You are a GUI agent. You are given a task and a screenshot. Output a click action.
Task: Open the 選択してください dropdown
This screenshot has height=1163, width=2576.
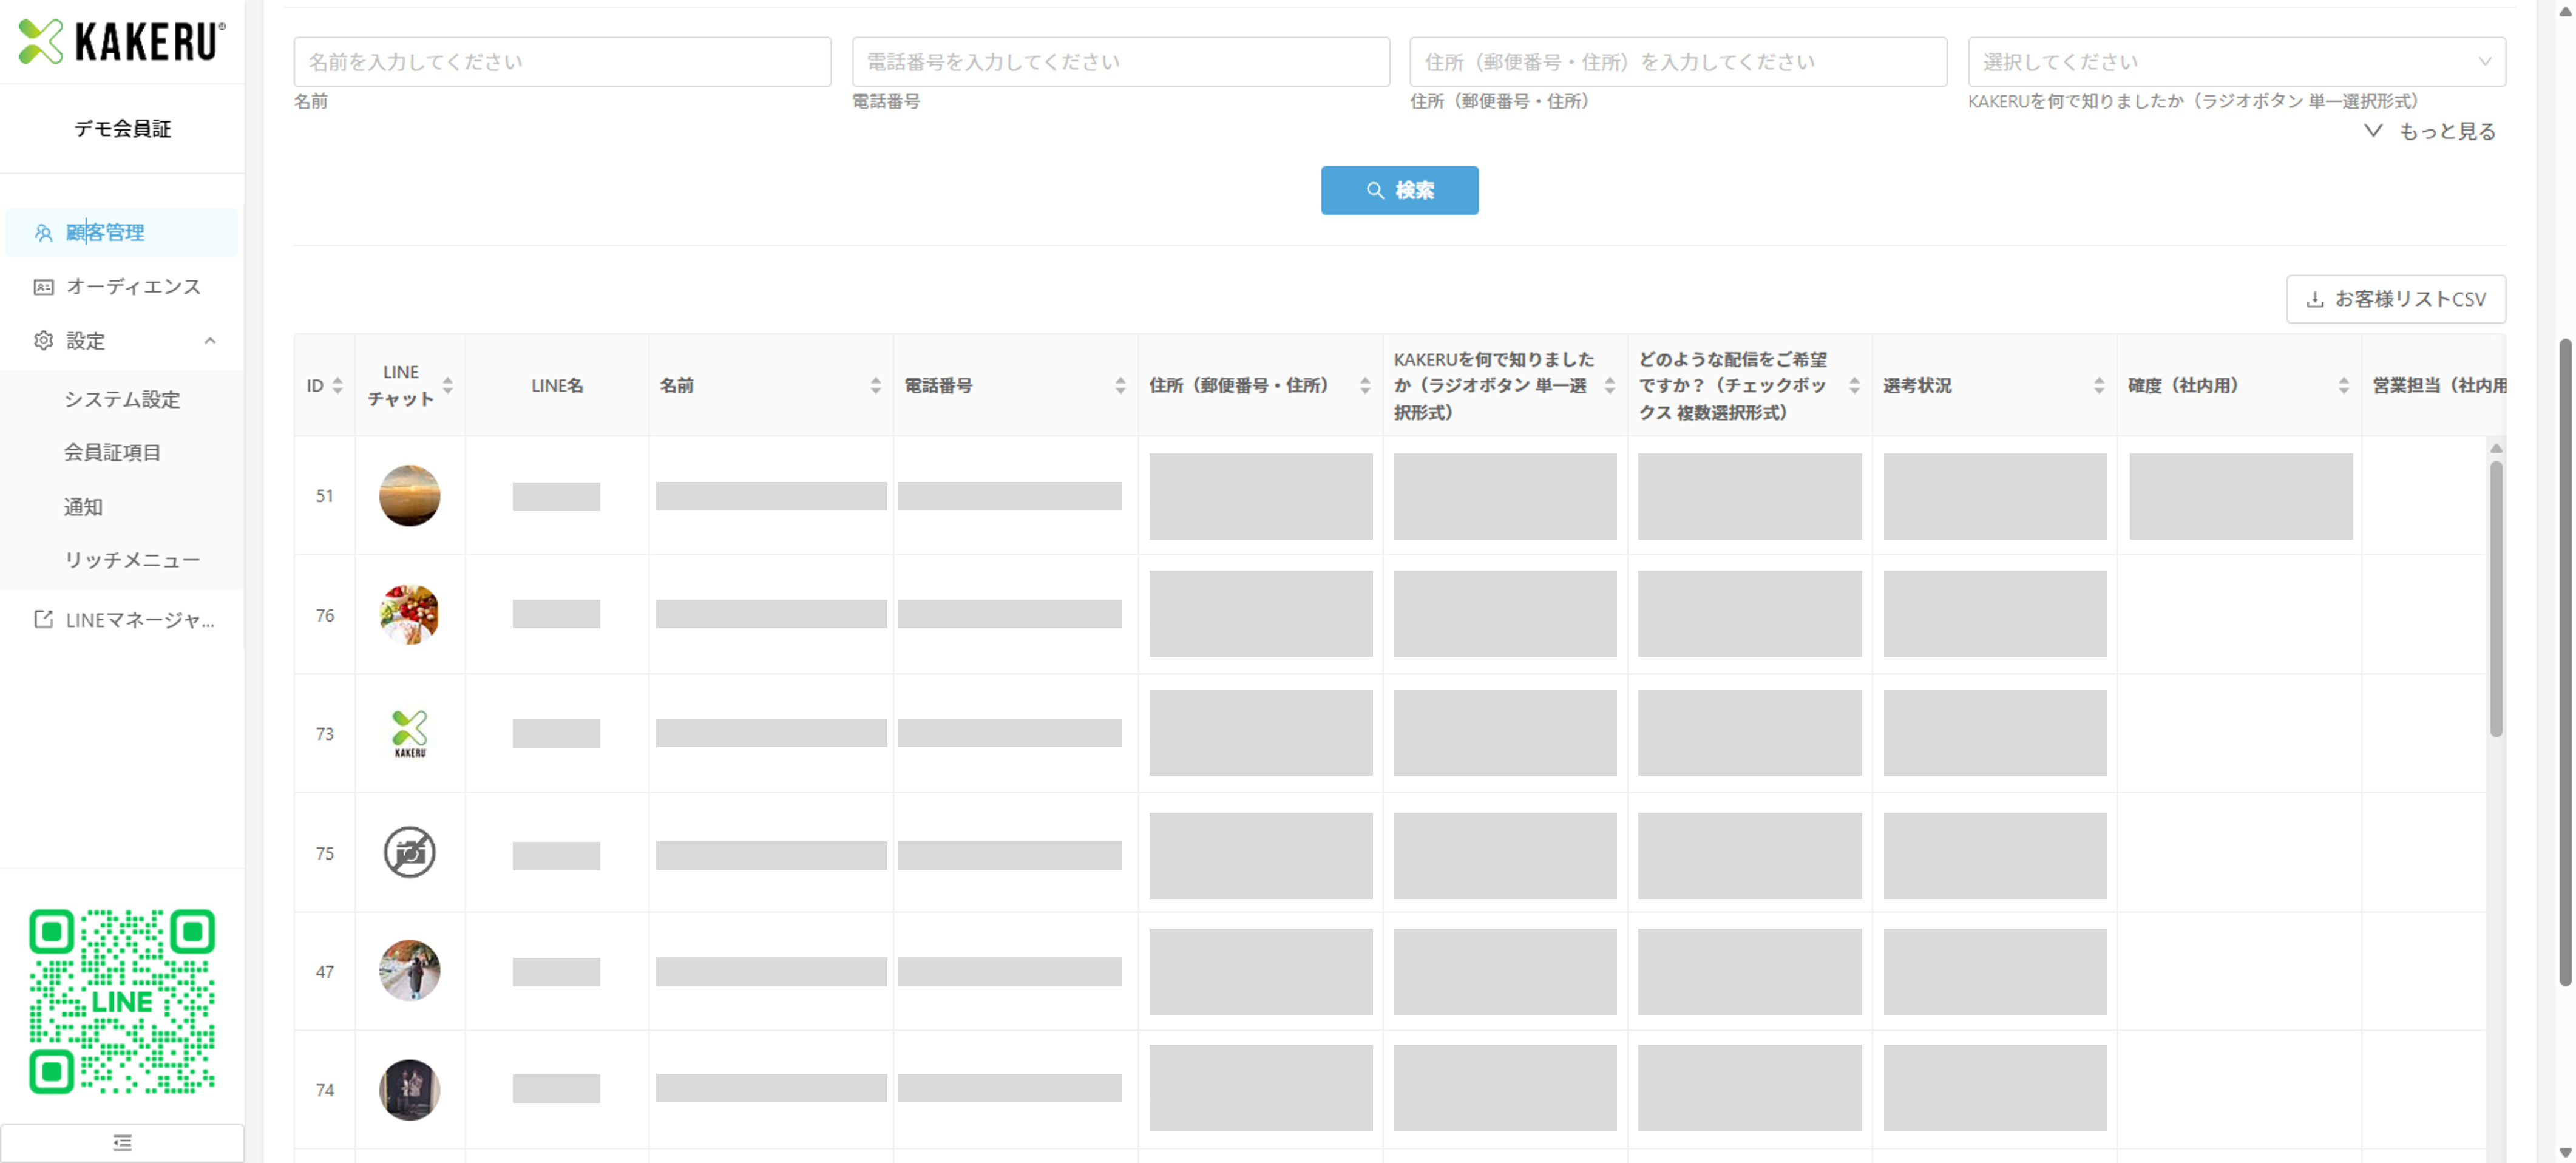pyautogui.click(x=2235, y=62)
